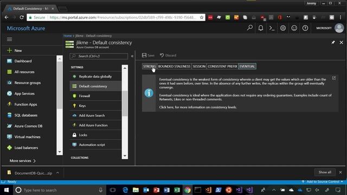The width and height of the screenshot is (347, 195).
Task: Select Add Azure Function
Action: 95,125
